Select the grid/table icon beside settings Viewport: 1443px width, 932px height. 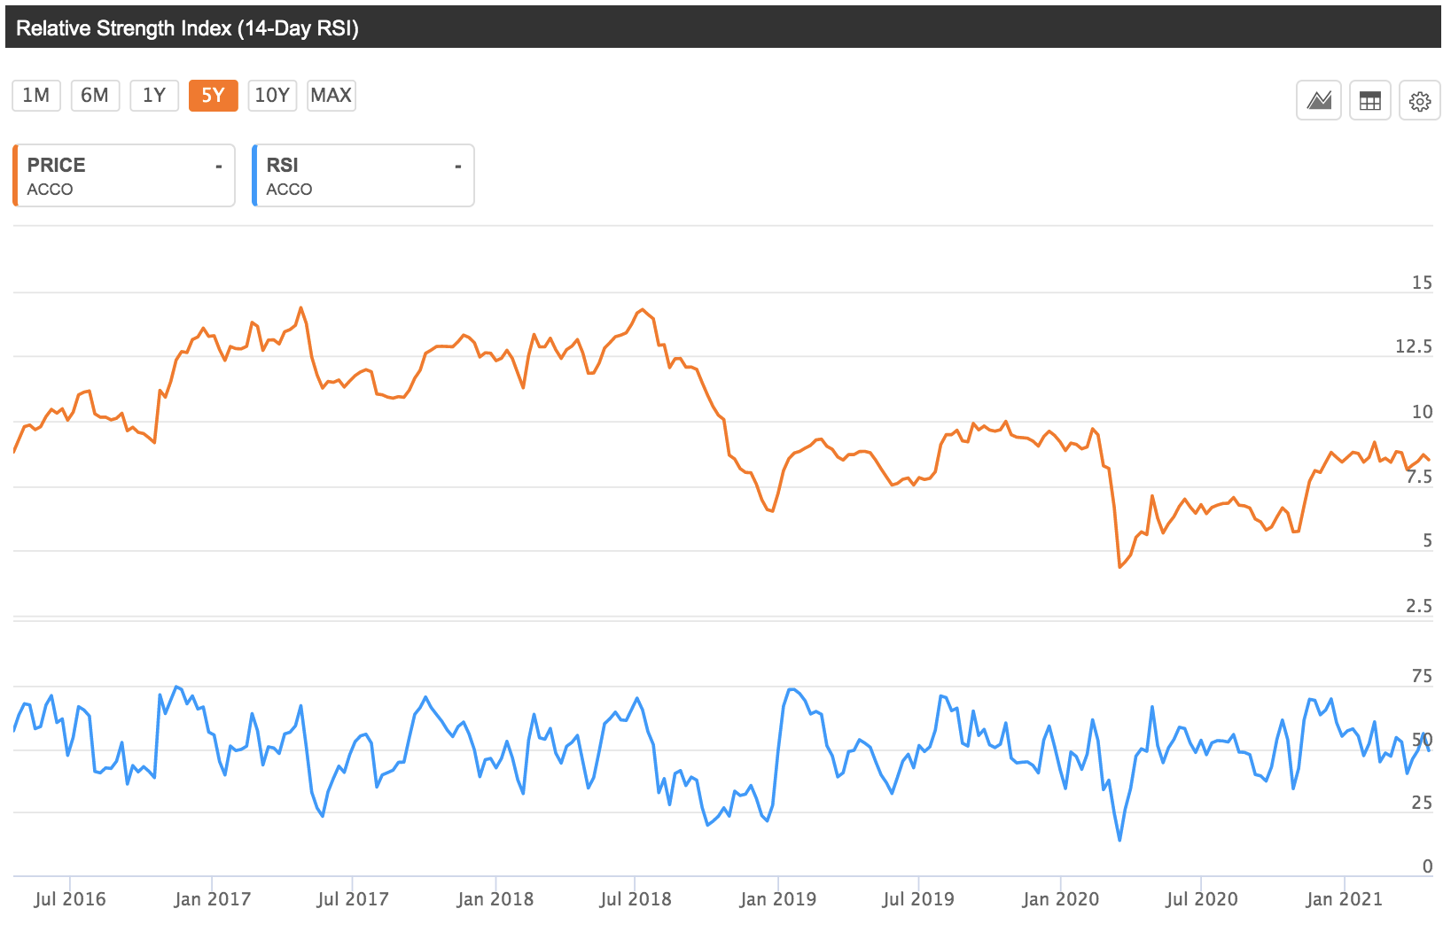point(1369,101)
